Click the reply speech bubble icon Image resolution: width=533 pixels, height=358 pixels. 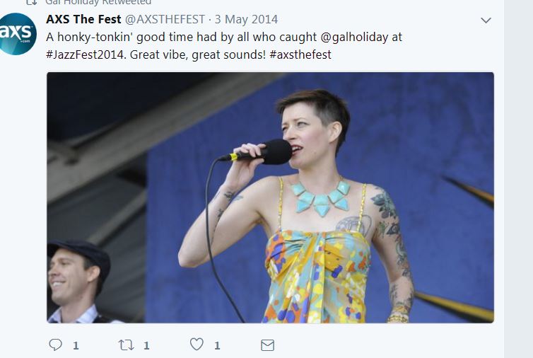[55, 345]
